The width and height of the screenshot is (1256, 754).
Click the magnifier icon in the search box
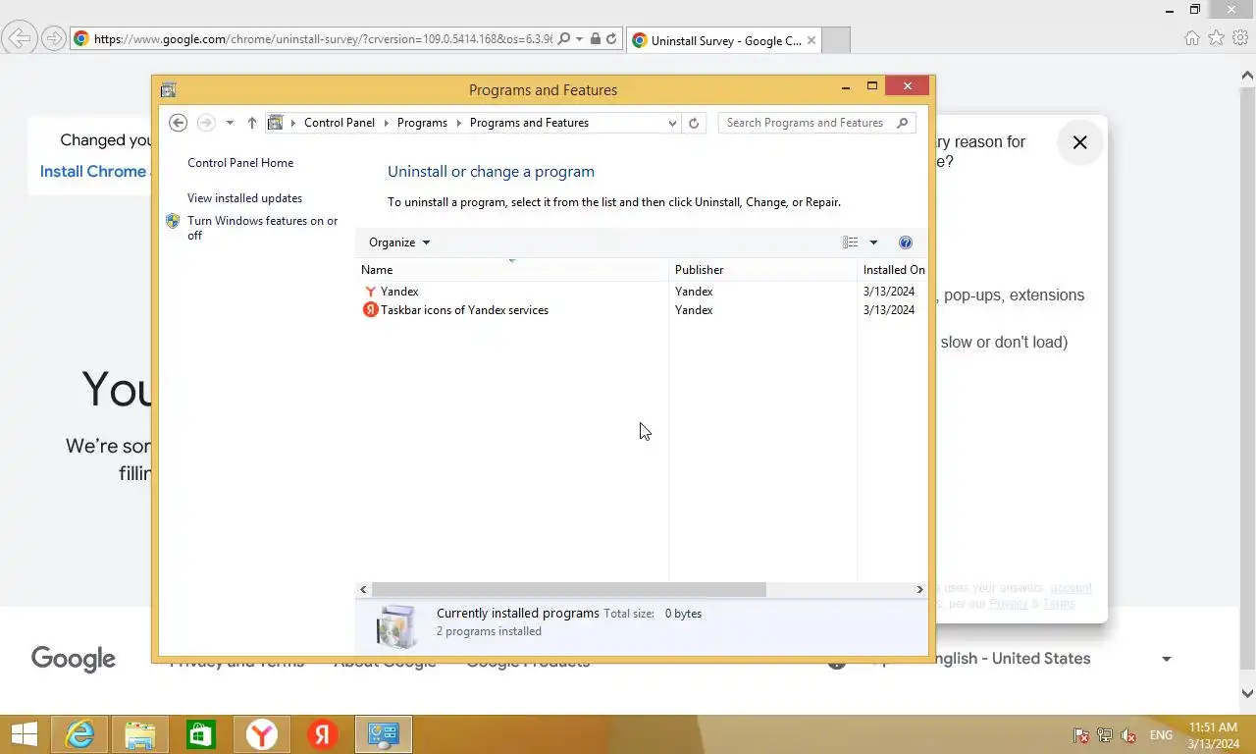pyautogui.click(x=904, y=123)
